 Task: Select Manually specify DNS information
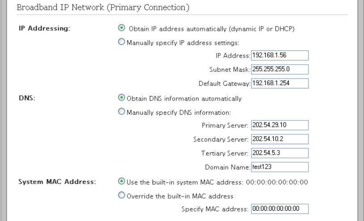pyautogui.click(x=122, y=112)
